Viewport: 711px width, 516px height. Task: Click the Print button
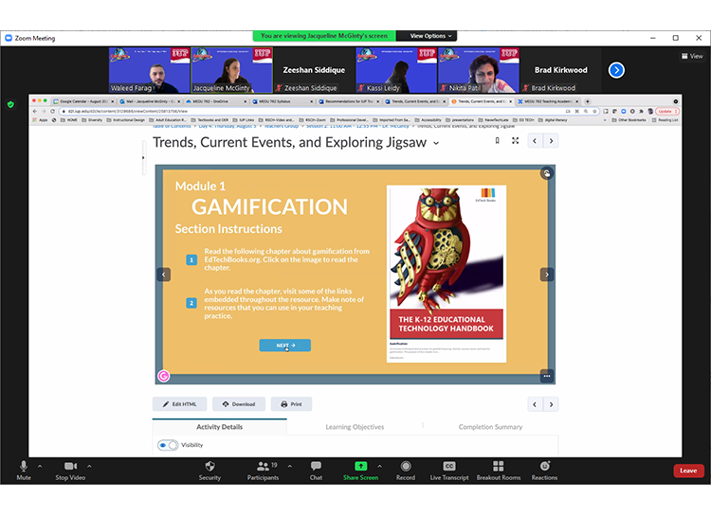tap(291, 404)
